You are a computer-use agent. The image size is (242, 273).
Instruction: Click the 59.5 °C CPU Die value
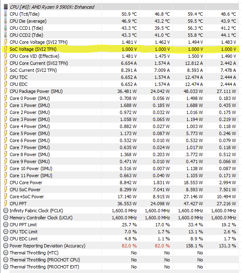click(x=195, y=21)
